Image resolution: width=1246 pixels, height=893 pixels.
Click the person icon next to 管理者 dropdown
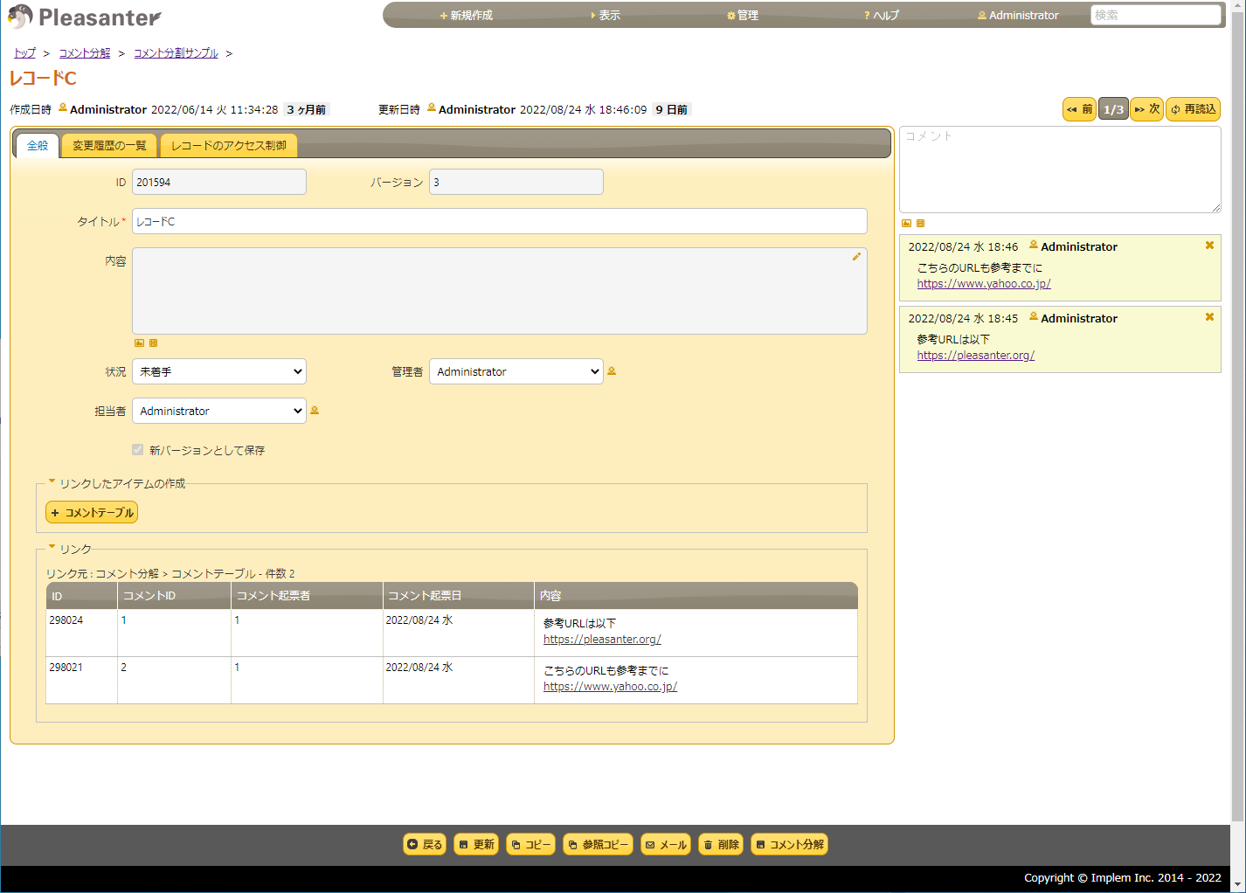click(x=612, y=370)
